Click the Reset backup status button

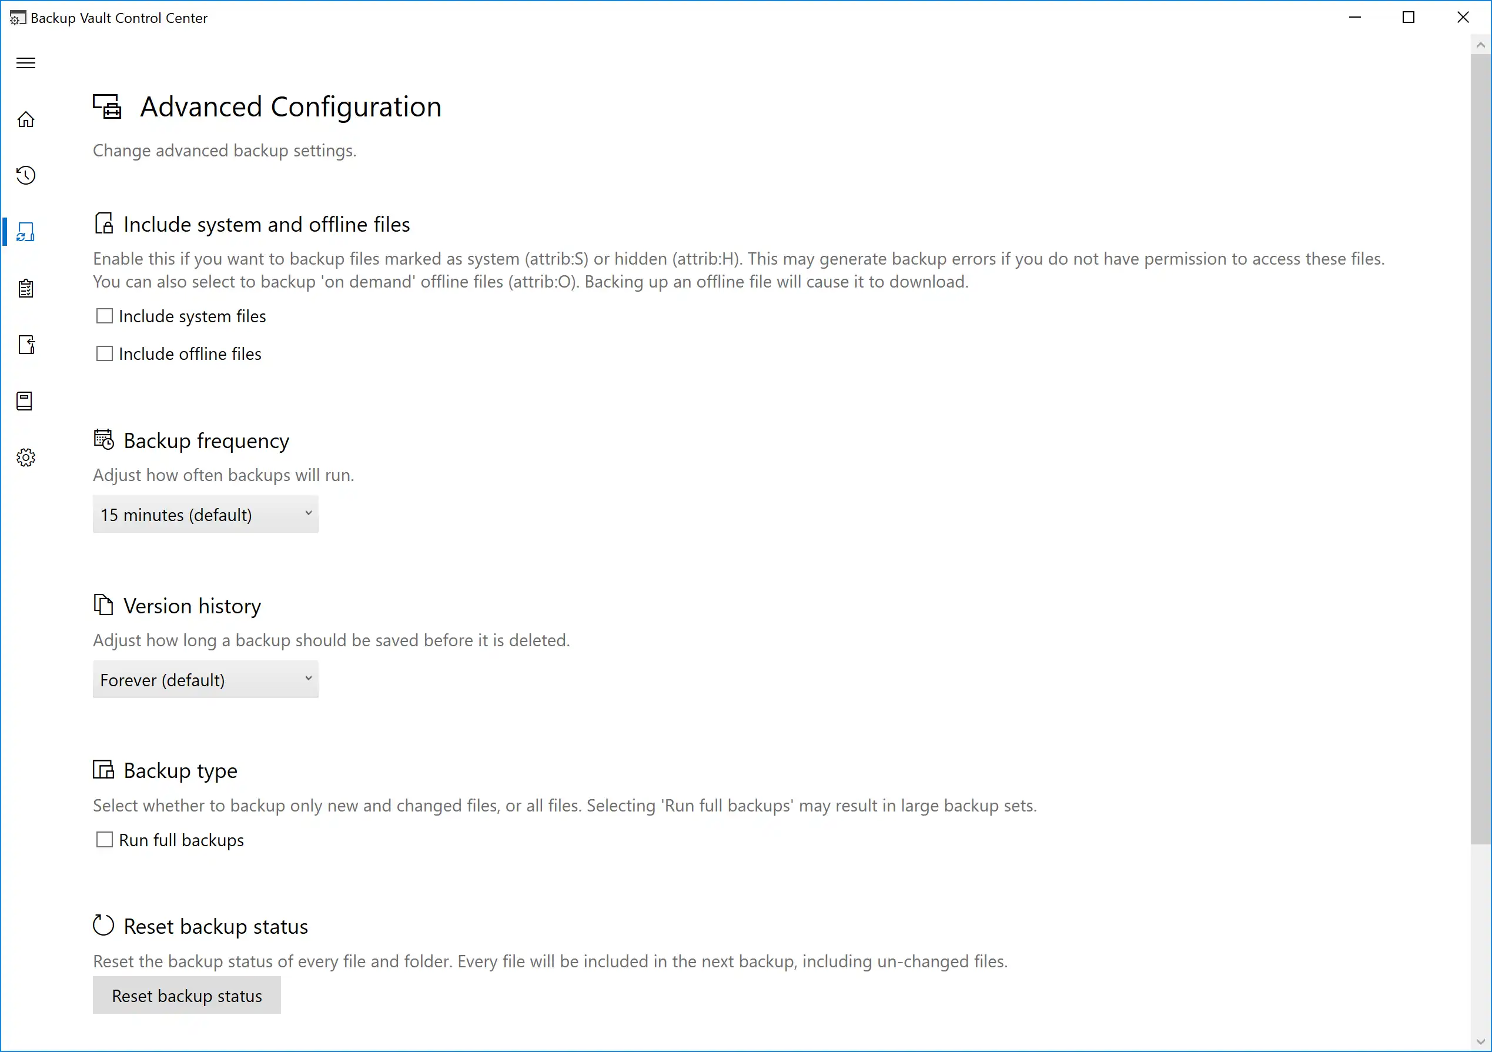click(186, 995)
